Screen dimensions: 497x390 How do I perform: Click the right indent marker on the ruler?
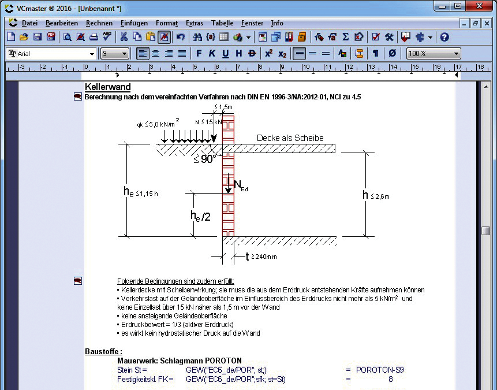[x=457, y=75]
